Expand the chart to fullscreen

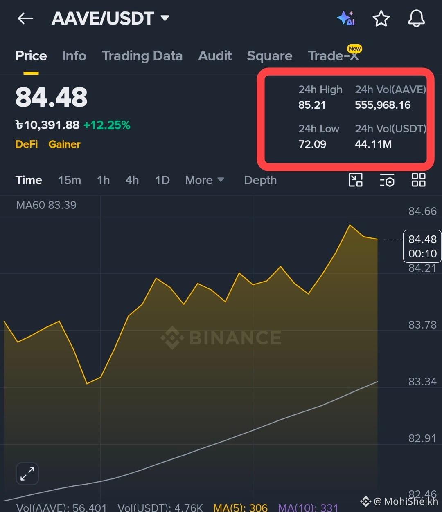click(x=27, y=474)
